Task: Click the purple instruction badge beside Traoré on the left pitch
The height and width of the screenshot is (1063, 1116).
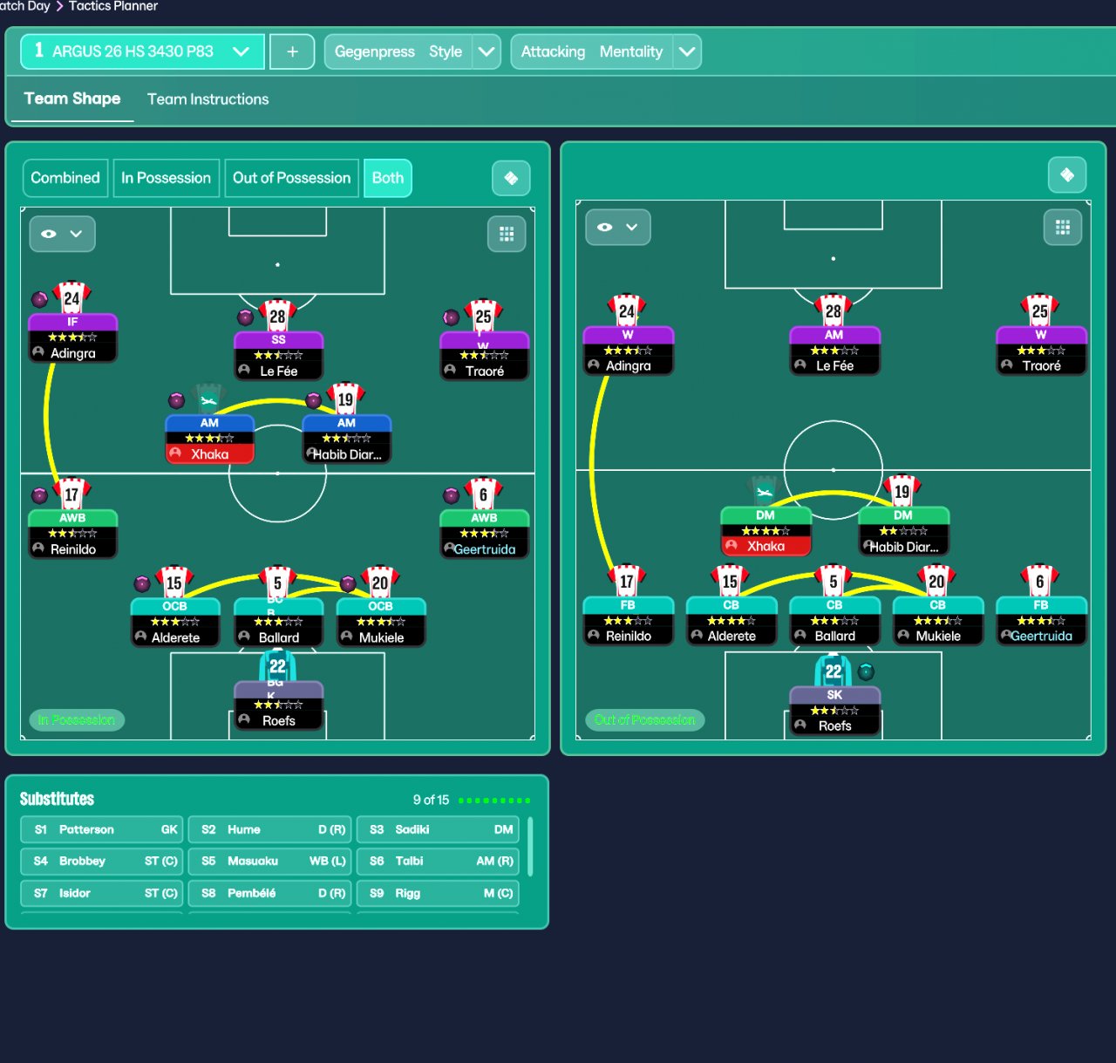Action: 451,317
